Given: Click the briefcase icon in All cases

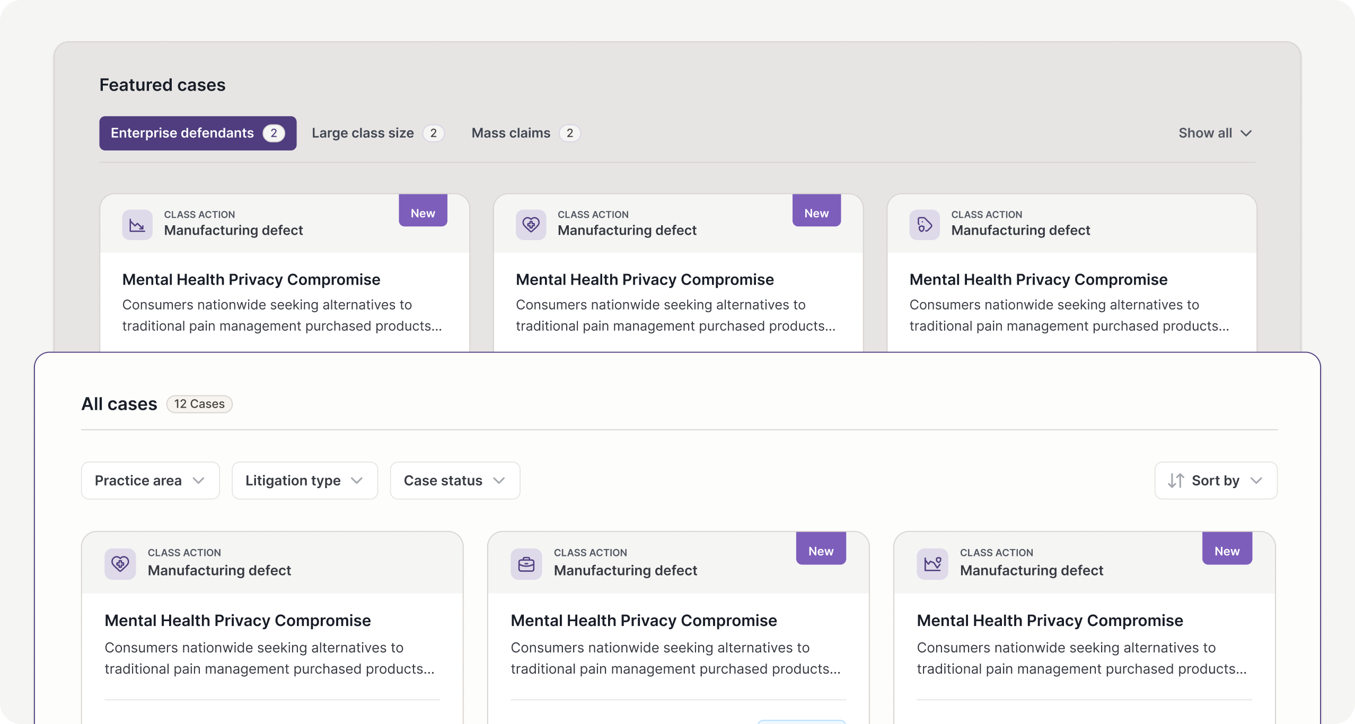Looking at the screenshot, I should coord(526,564).
